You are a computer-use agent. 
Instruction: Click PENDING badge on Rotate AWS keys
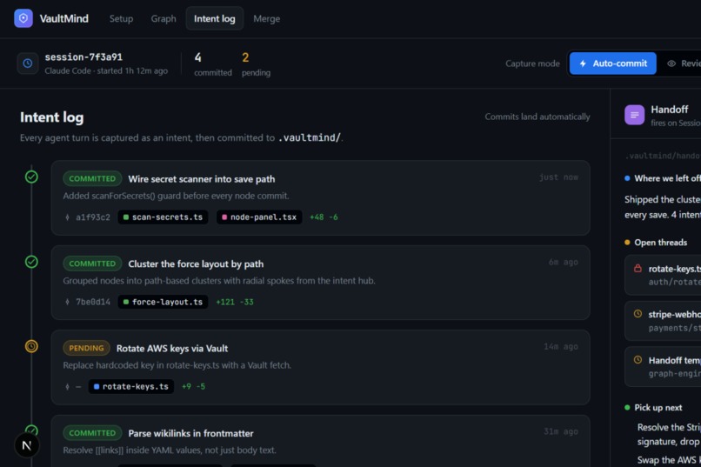tap(86, 348)
